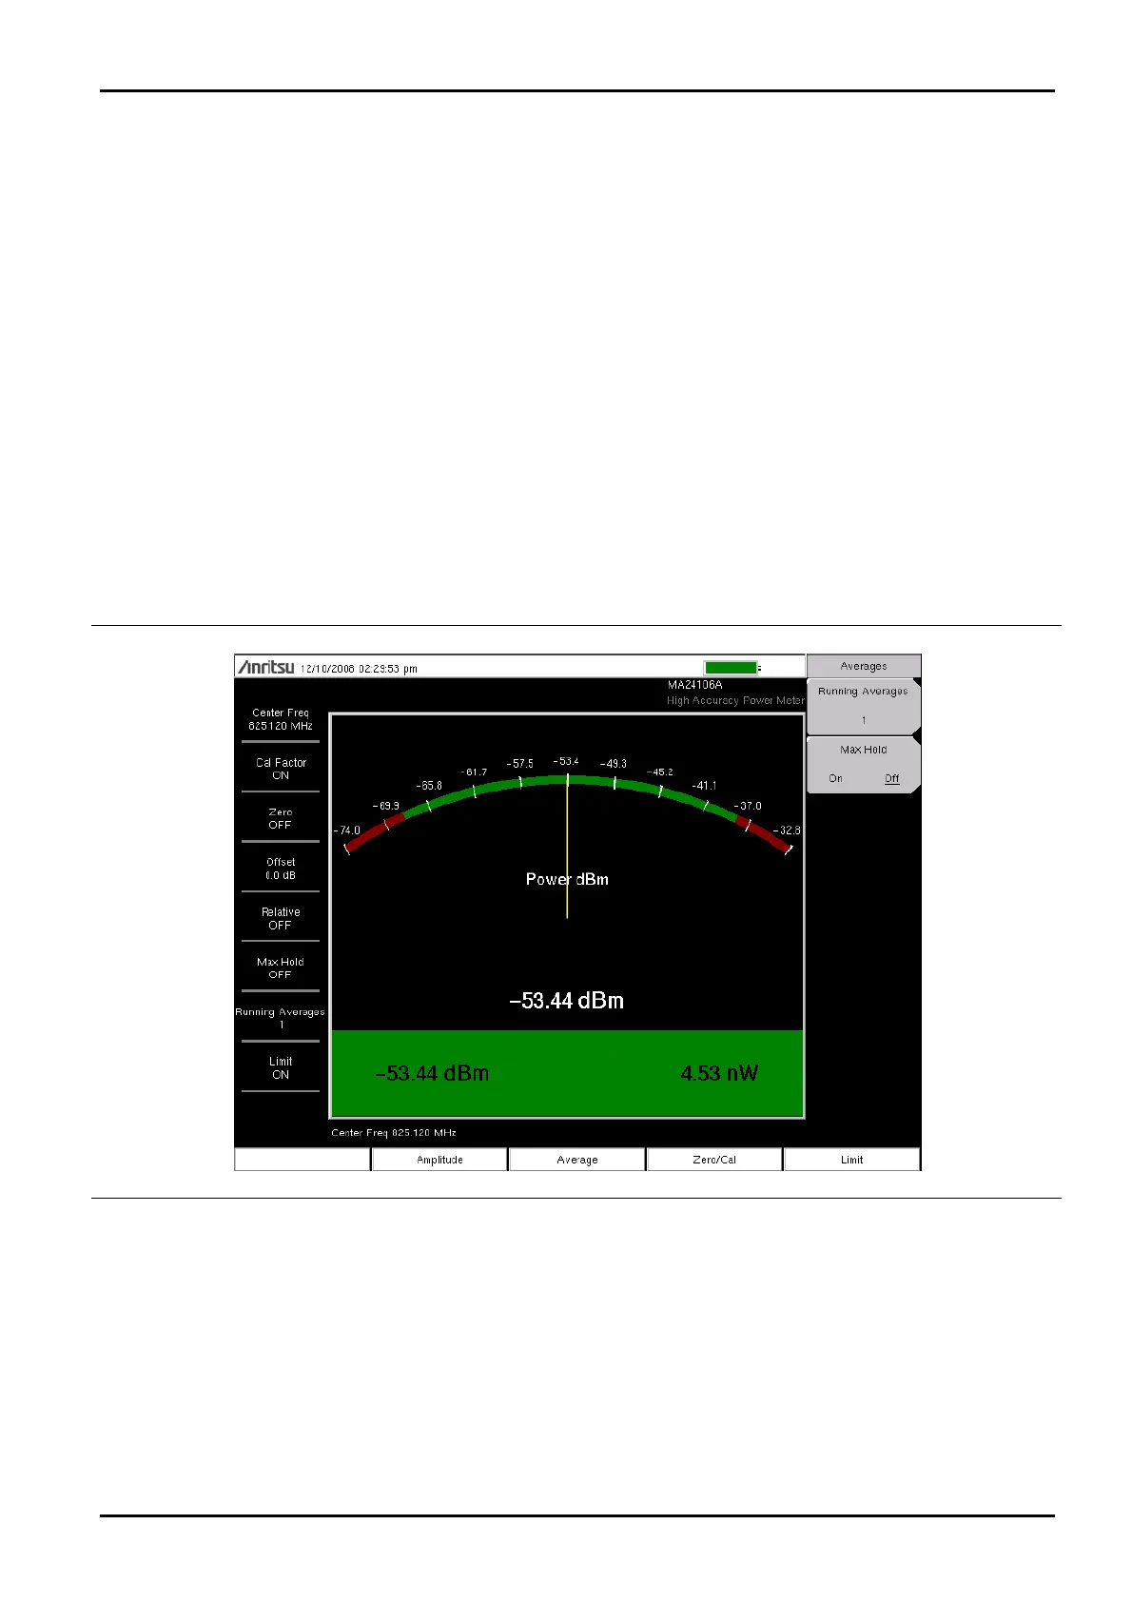Click the date and time display

(x=359, y=669)
